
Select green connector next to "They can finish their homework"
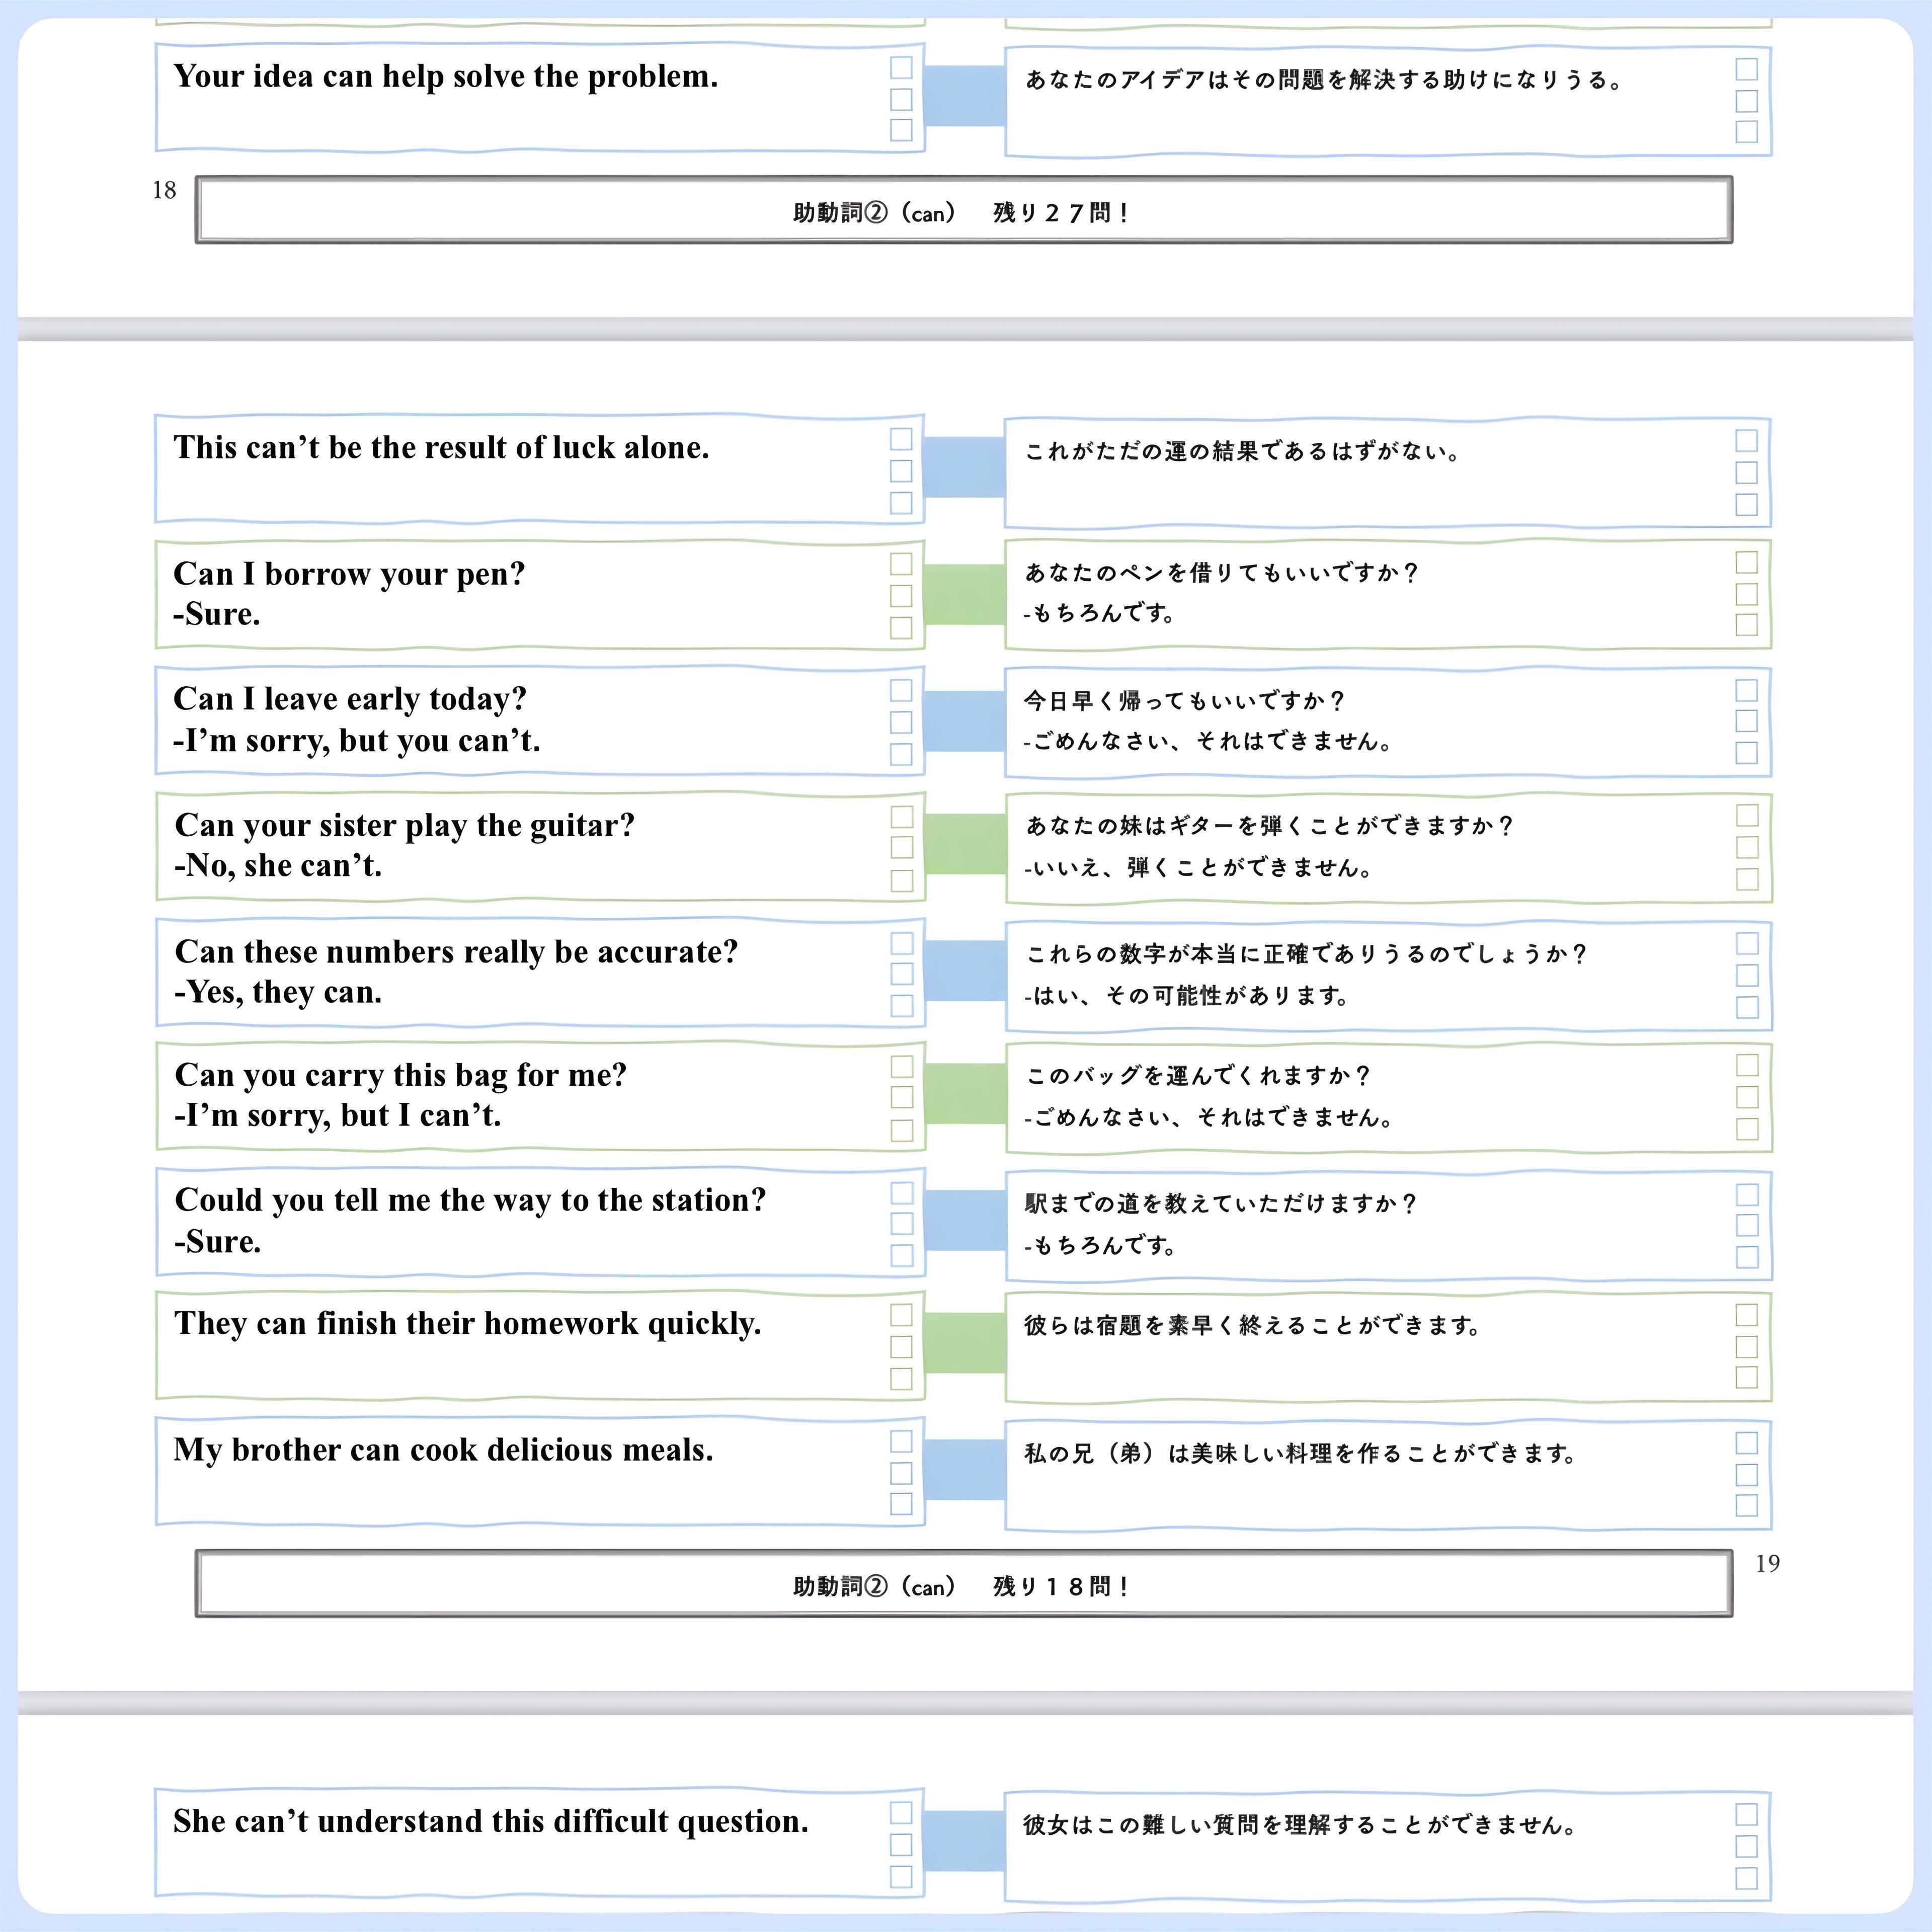[963, 1344]
